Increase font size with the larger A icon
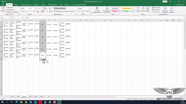This screenshot has width=186, height=104. [x=37, y=8]
